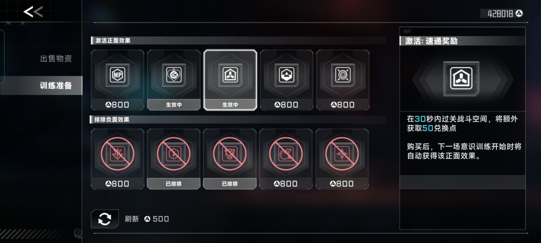
Task: Go back using the double arrow
Action: coord(33,12)
